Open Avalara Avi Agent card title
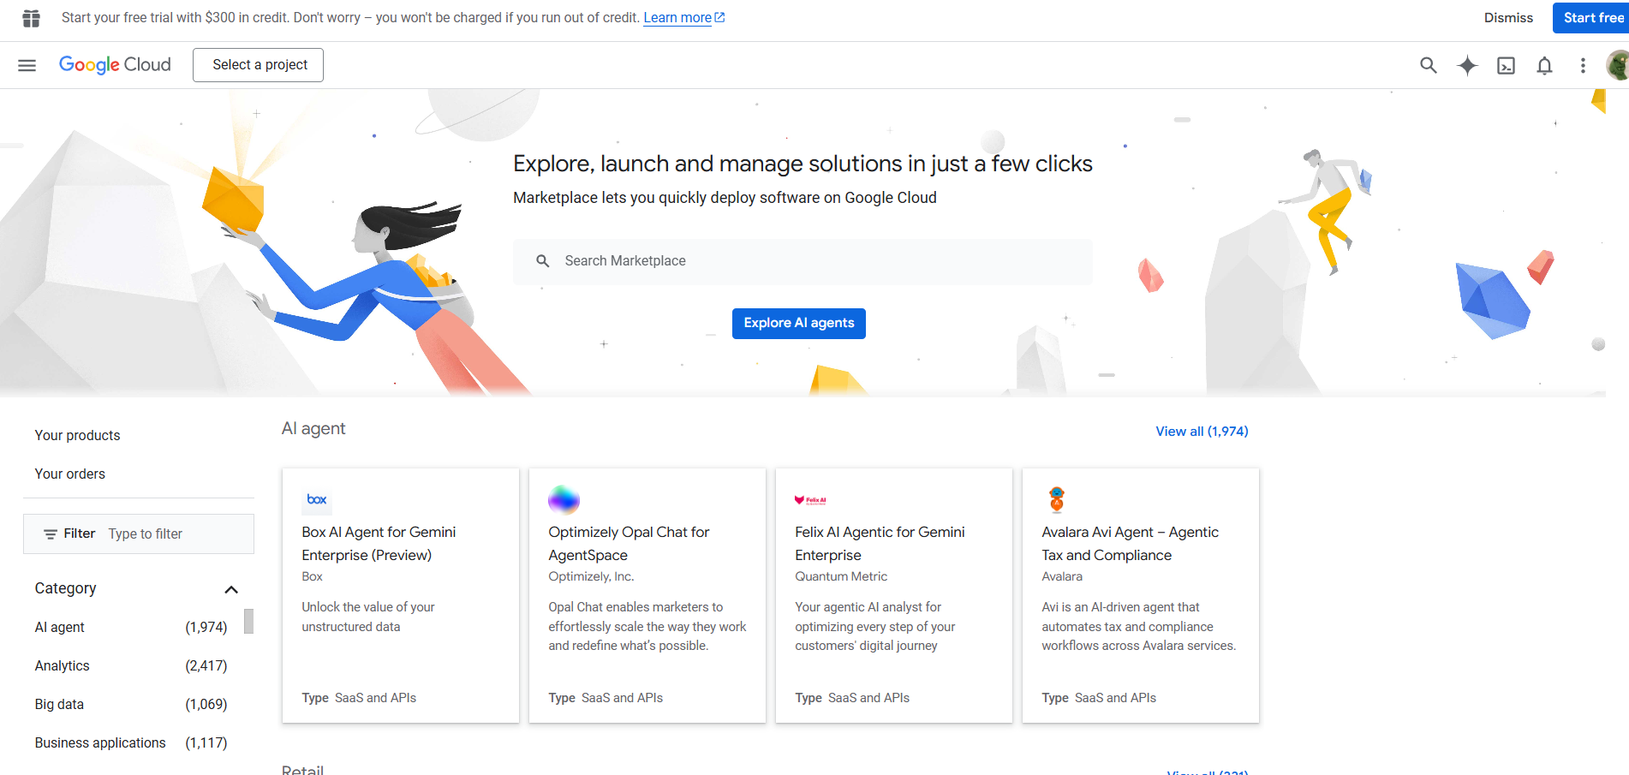The height and width of the screenshot is (775, 1629). [x=1130, y=544]
